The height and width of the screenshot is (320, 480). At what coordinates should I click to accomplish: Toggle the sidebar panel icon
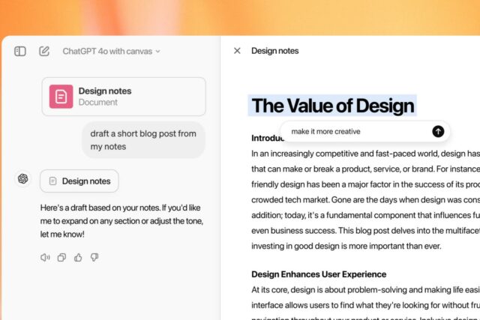coord(20,51)
